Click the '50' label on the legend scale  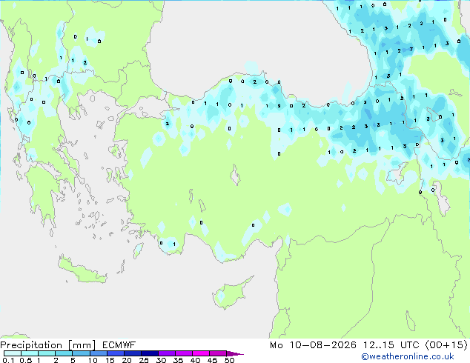click(x=229, y=360)
